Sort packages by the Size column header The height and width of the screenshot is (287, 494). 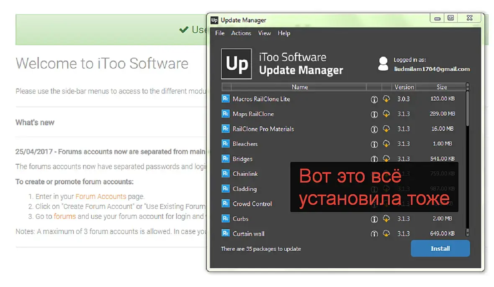click(441, 87)
